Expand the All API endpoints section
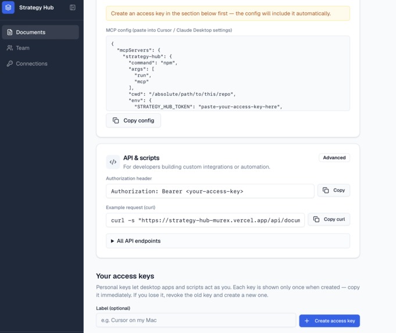 [x=228, y=241]
